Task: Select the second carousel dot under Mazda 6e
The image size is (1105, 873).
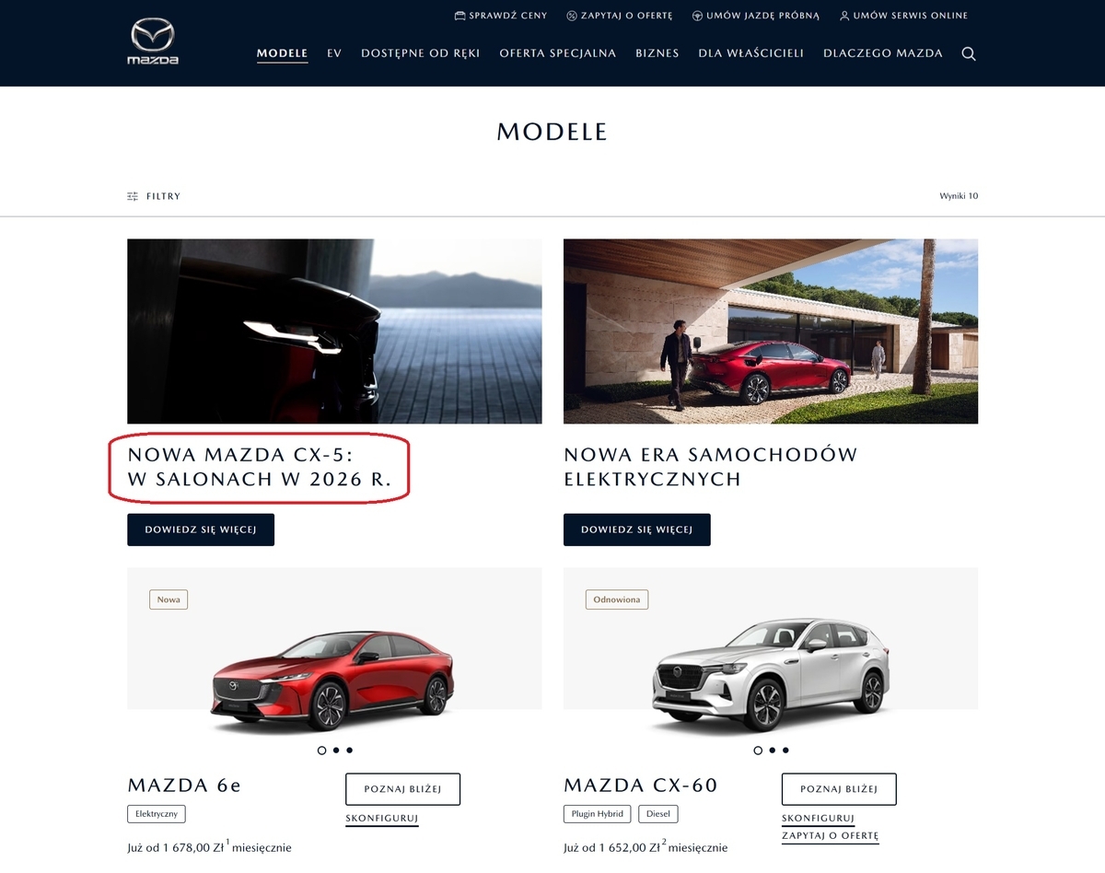Action: pos(336,750)
